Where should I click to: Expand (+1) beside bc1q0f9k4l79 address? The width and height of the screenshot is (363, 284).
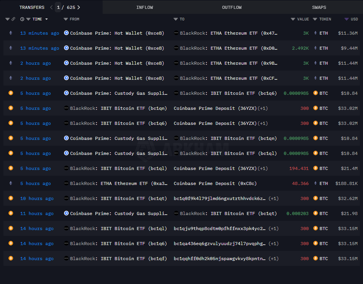pos(274,198)
